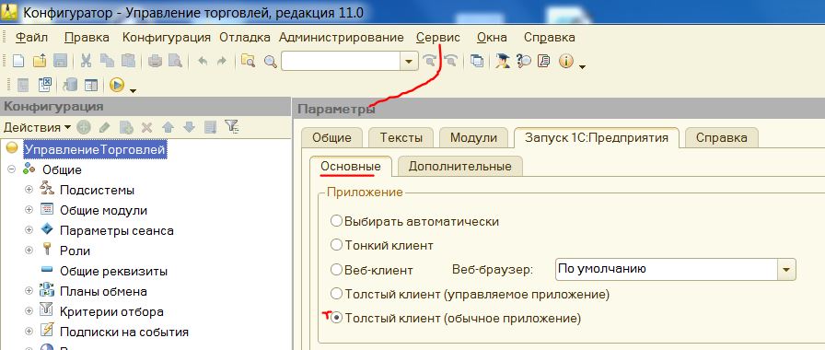Switch to the 'Модули' tab
This screenshot has width=825, height=350.
tap(473, 138)
